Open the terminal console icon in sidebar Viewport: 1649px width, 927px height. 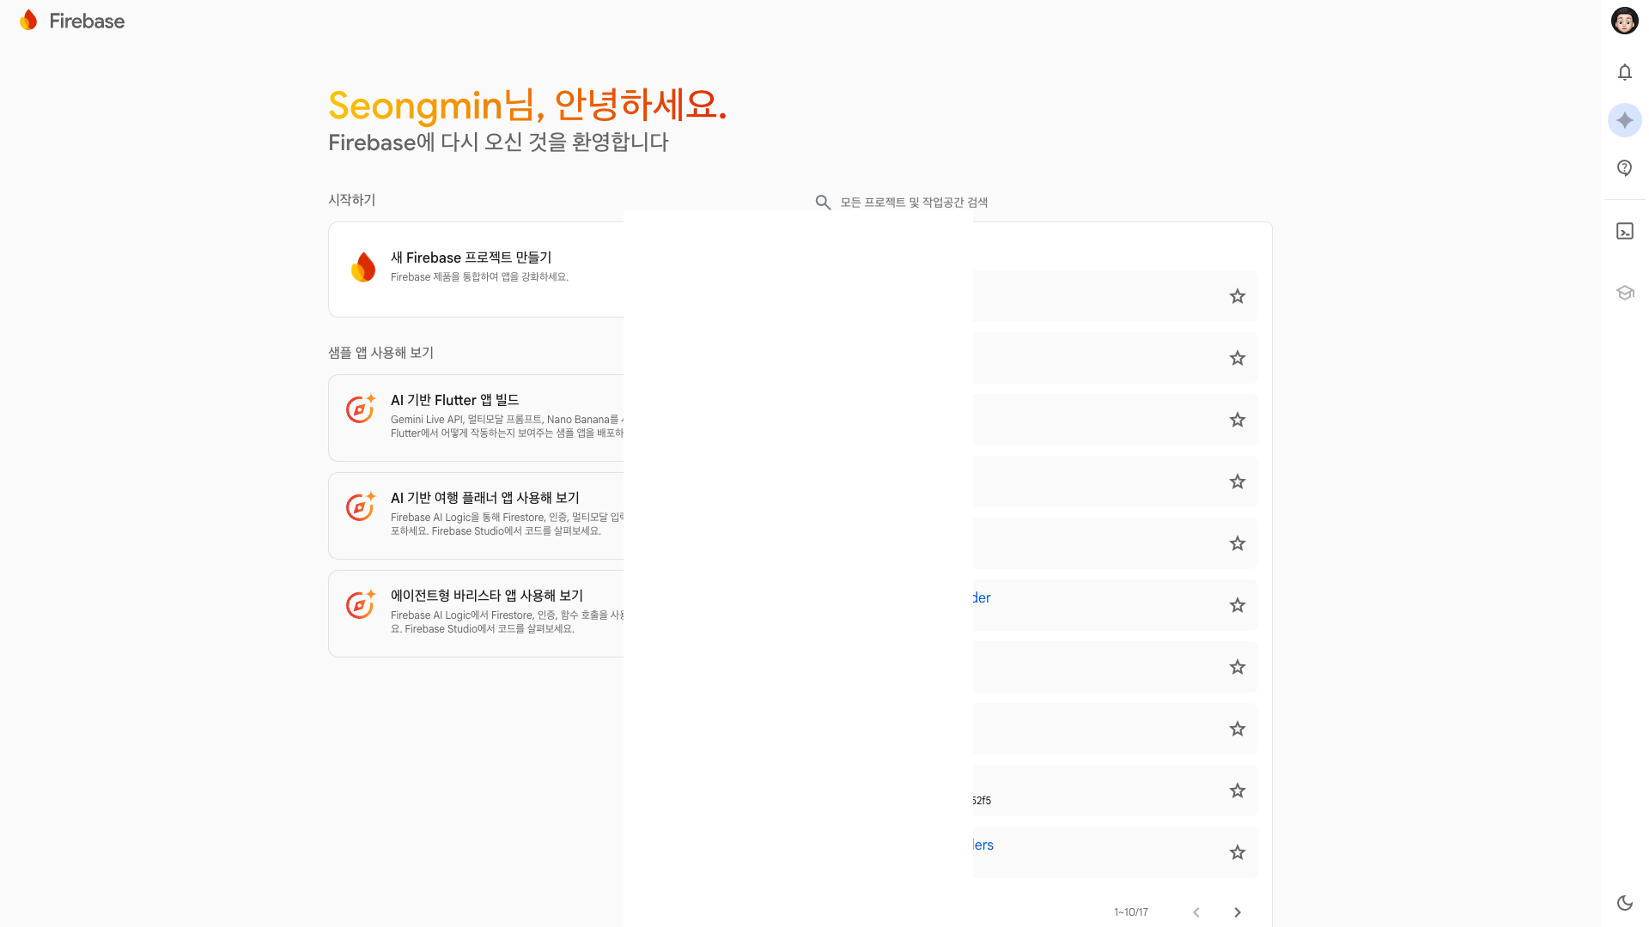[x=1624, y=231]
